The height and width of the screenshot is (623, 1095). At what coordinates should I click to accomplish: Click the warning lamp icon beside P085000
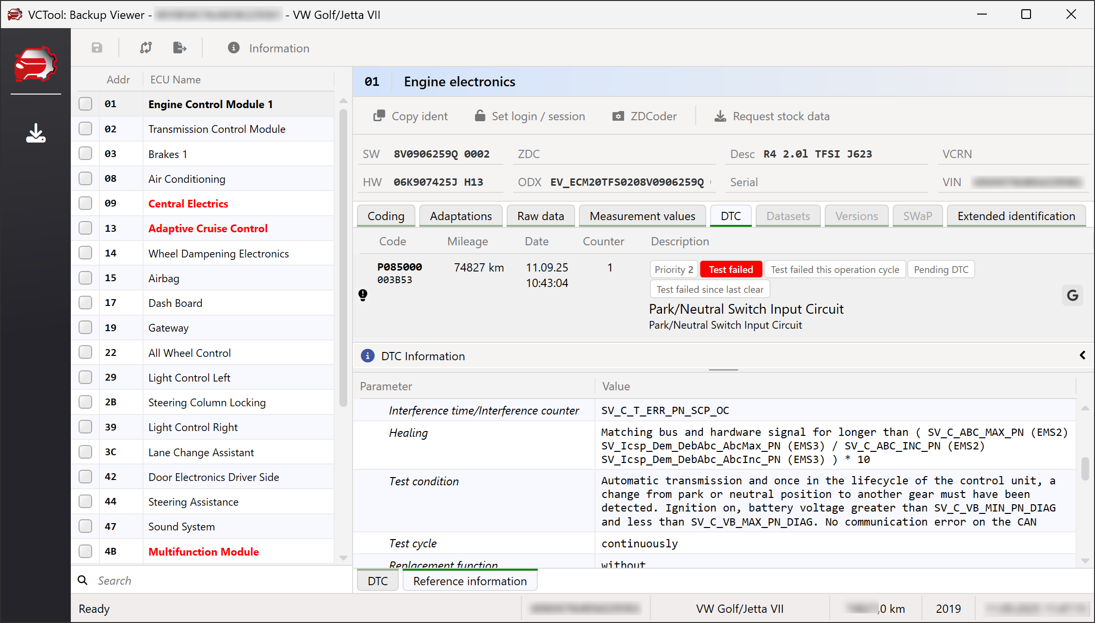point(363,295)
